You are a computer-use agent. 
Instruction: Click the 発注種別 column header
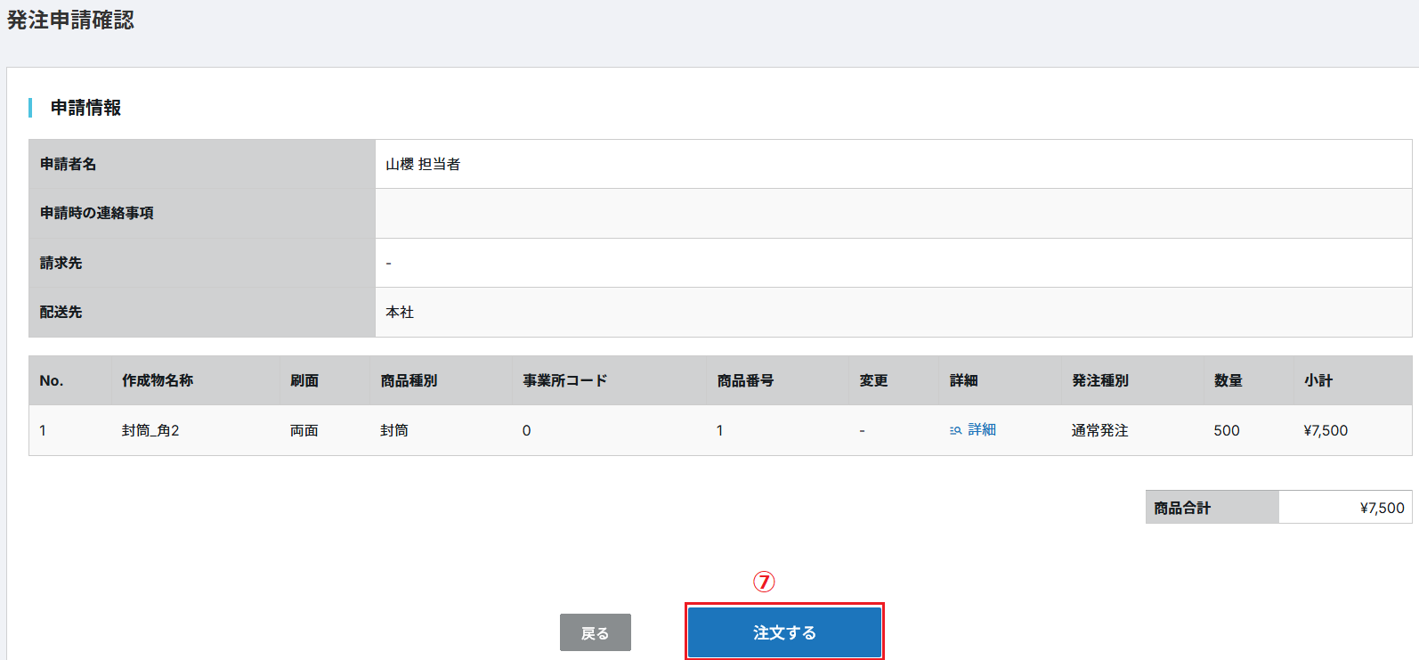[1100, 380]
